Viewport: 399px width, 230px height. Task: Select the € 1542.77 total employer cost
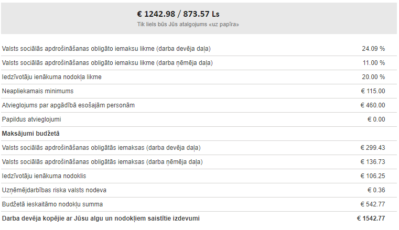pos(371,218)
